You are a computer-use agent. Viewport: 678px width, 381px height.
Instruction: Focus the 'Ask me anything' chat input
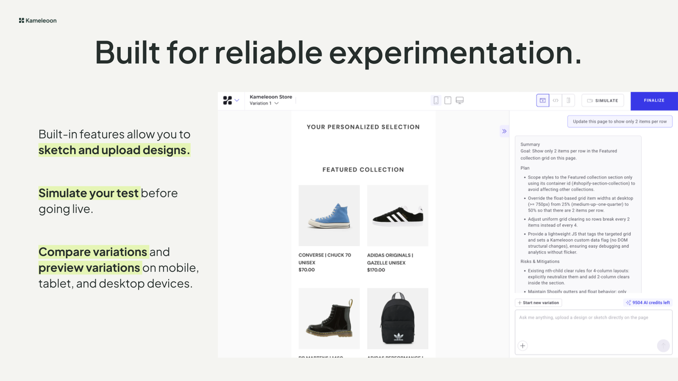pyautogui.click(x=593, y=332)
